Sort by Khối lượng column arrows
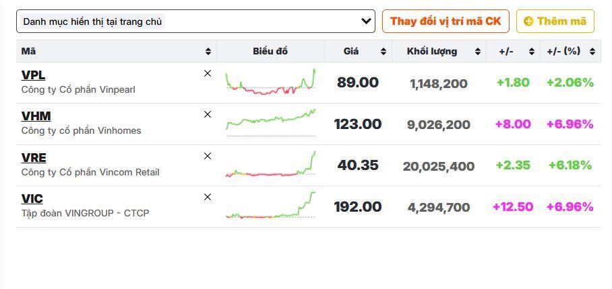The image size is (612, 289). coord(478,51)
